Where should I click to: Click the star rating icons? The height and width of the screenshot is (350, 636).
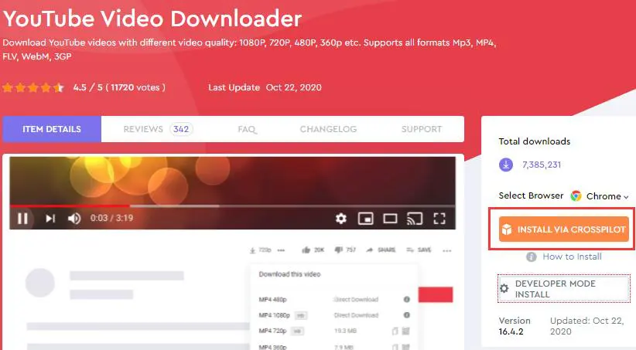coord(33,87)
